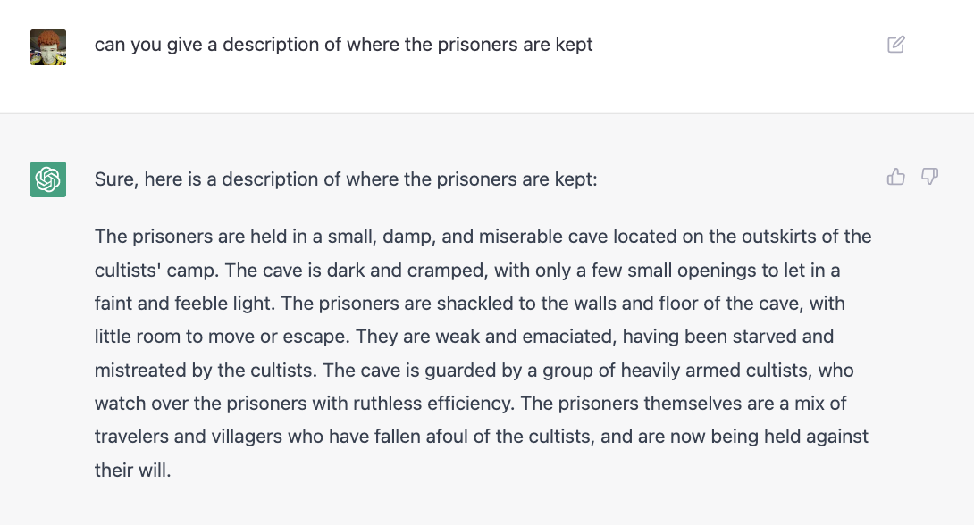Click the ChatGPT logo avatar
The height and width of the screenshot is (525, 974).
[48, 179]
